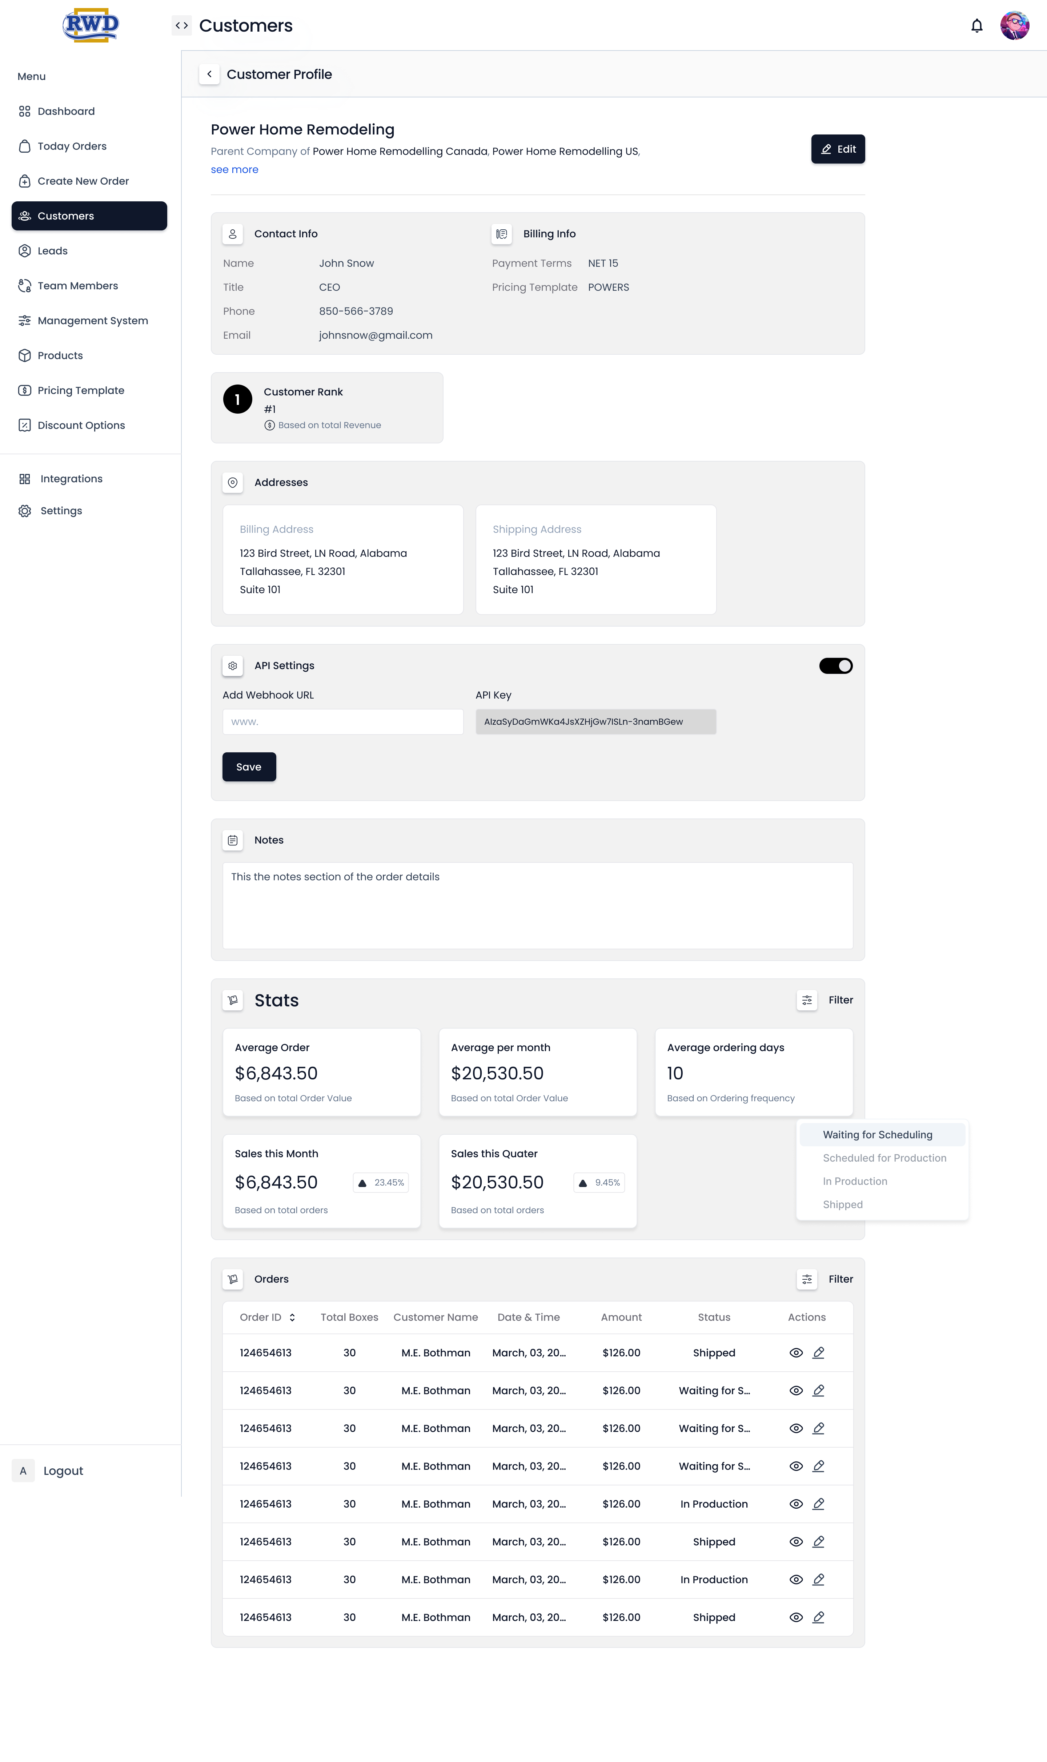1047x1762 pixels.
Task: View the second Waiting for S... order
Action: click(796, 1428)
